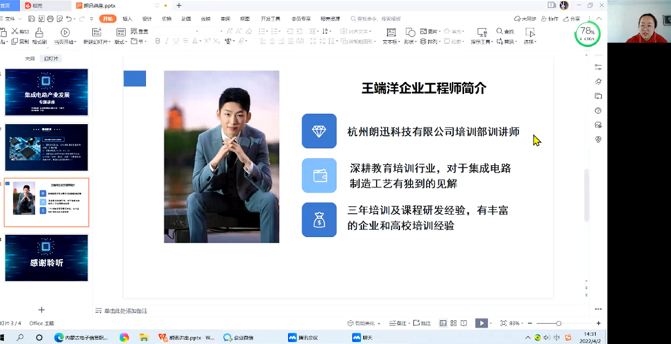Switch to the Outline (大纲) panel tab
671x344 pixels.
[30, 59]
